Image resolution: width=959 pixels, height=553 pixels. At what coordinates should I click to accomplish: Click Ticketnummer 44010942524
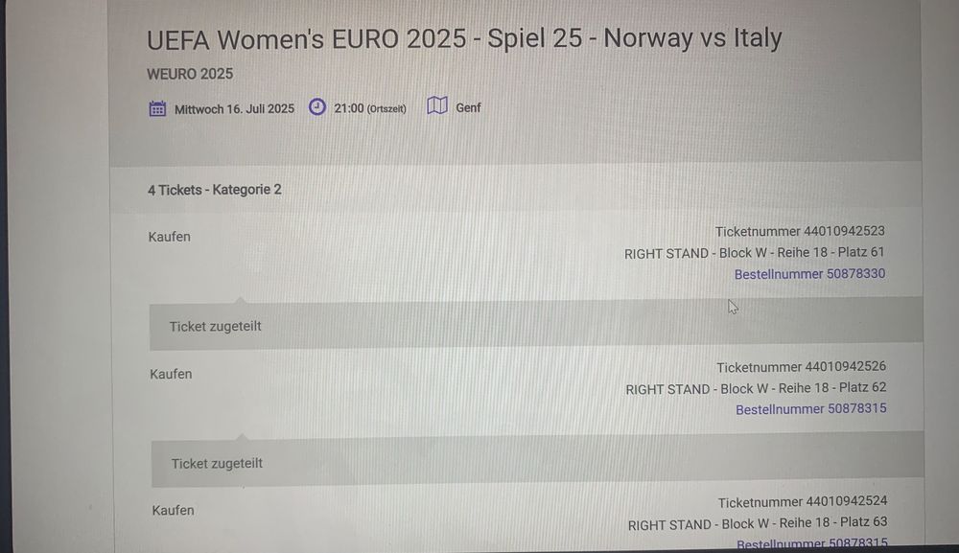pyautogui.click(x=803, y=502)
